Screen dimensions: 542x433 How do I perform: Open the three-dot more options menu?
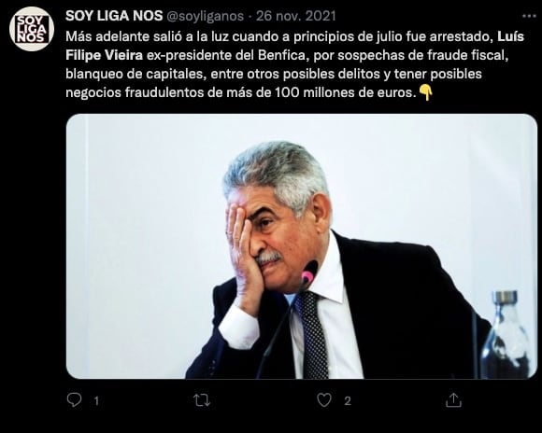point(529,16)
